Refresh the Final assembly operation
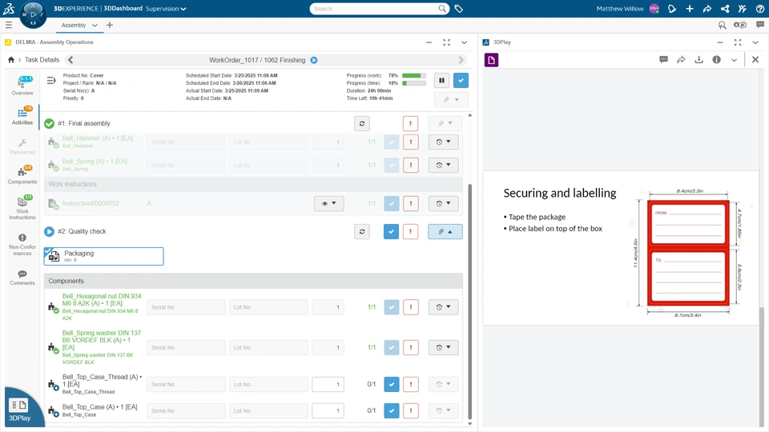The width and height of the screenshot is (769, 432). point(362,123)
